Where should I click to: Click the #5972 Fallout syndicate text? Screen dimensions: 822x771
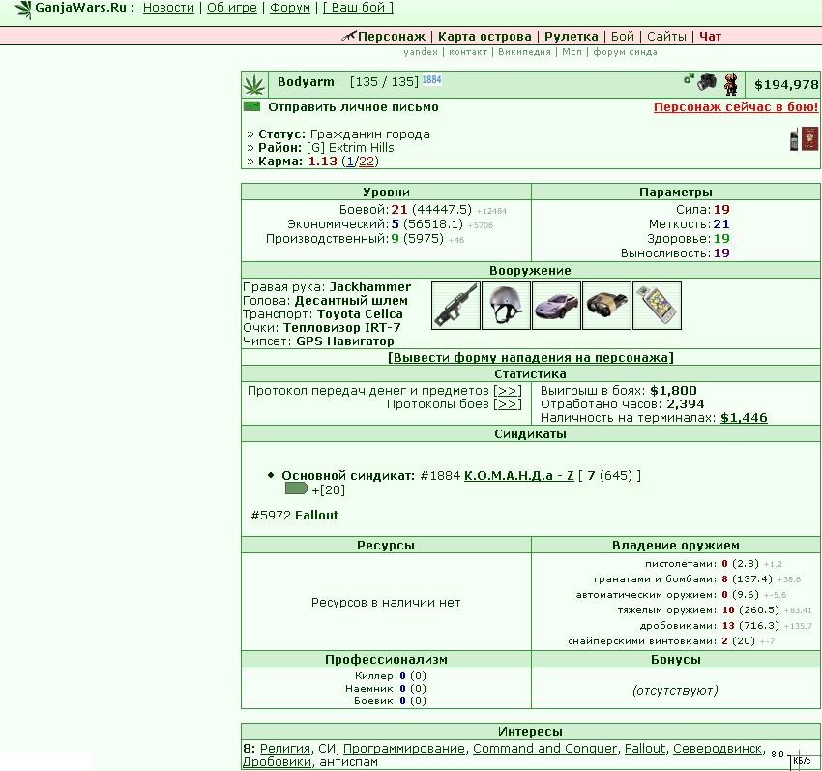click(x=295, y=516)
